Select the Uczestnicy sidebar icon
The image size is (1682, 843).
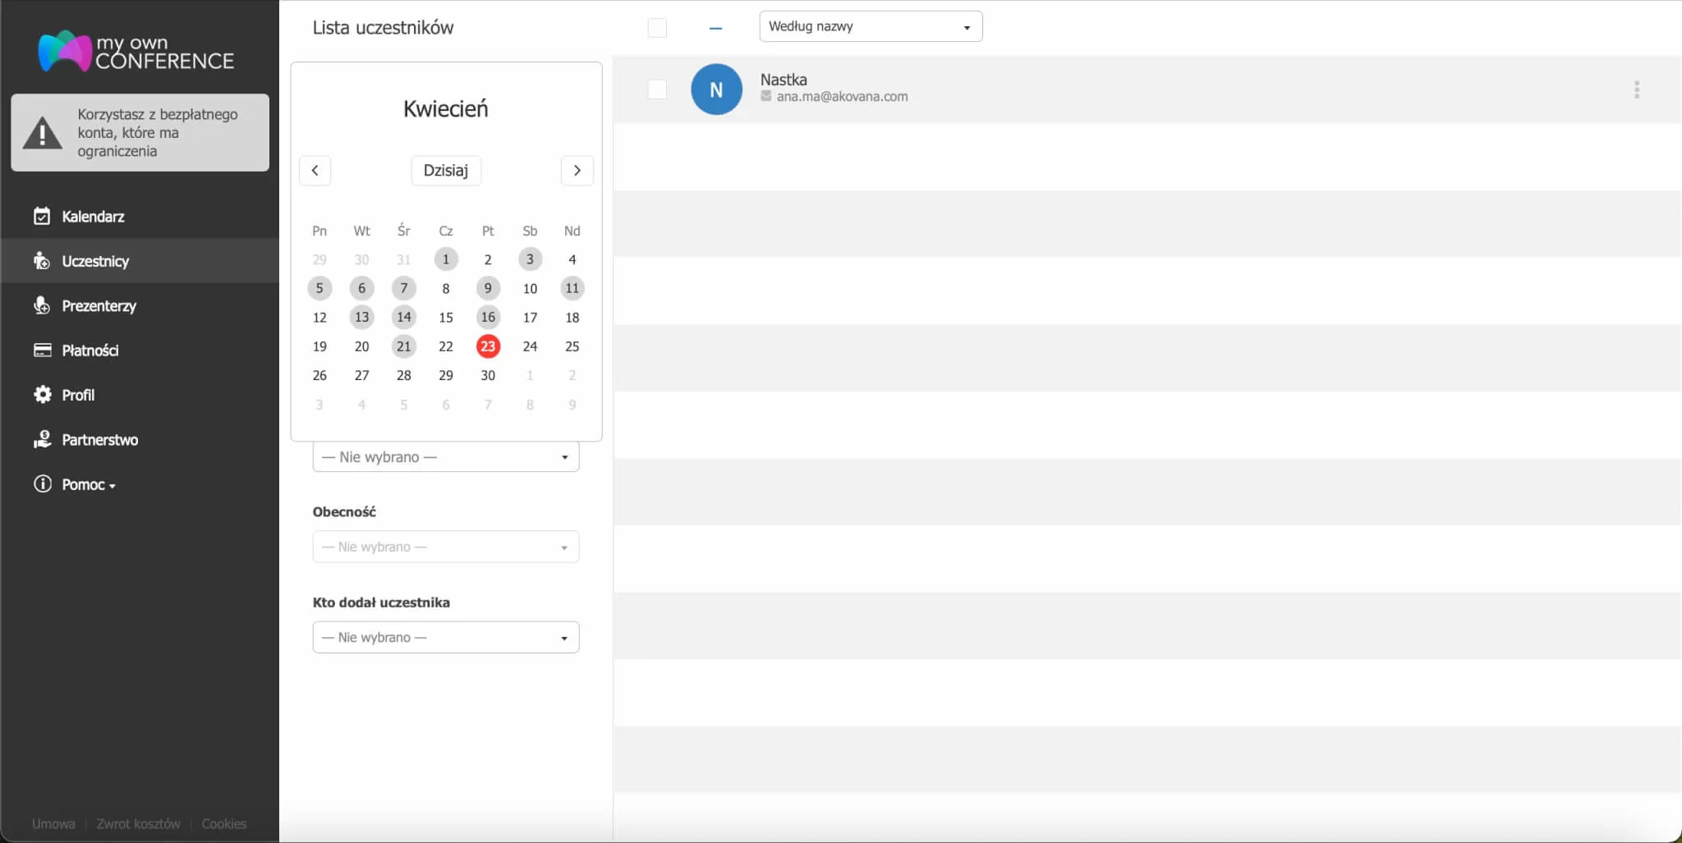pyautogui.click(x=42, y=260)
